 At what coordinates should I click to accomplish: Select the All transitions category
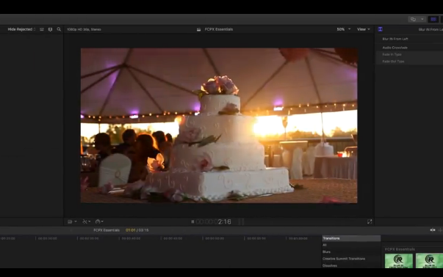tap(325, 245)
